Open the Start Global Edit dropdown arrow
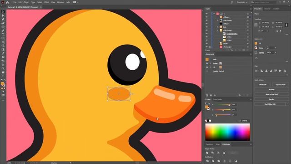The image size is (291, 164). coord(287,104)
